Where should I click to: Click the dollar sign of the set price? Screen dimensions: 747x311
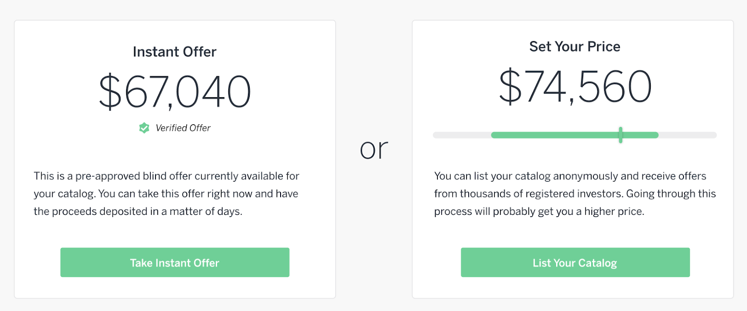click(x=510, y=86)
